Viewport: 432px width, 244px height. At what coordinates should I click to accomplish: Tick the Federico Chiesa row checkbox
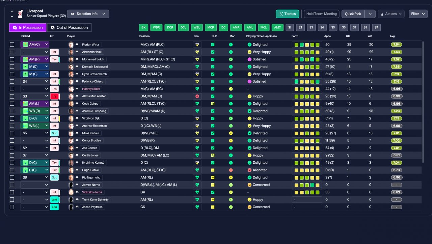pos(12,81)
